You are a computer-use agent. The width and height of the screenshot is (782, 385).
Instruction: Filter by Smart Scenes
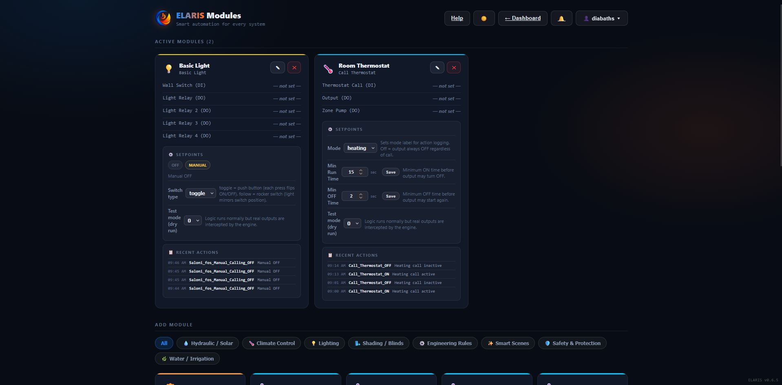[x=508, y=343]
